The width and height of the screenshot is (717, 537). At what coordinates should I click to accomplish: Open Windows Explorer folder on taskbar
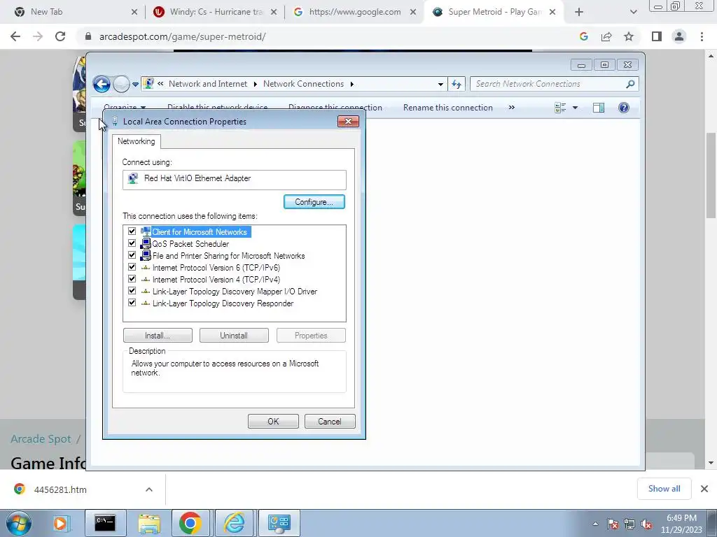(149, 523)
